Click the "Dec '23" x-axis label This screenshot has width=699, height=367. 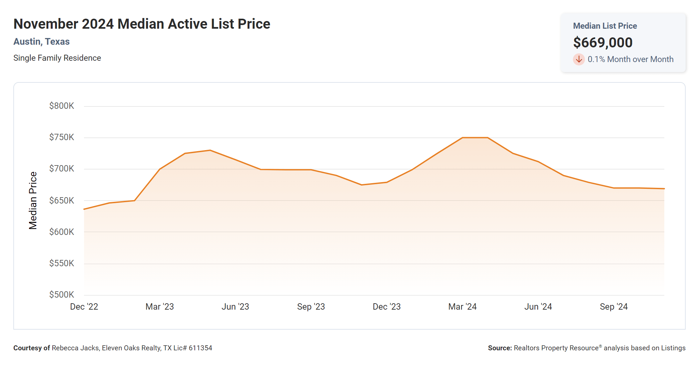click(x=387, y=307)
